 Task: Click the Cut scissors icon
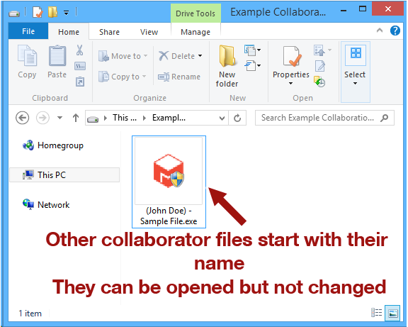click(79, 50)
